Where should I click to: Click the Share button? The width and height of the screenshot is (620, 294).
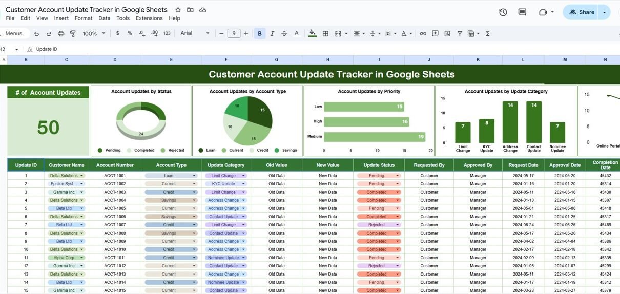(x=581, y=12)
